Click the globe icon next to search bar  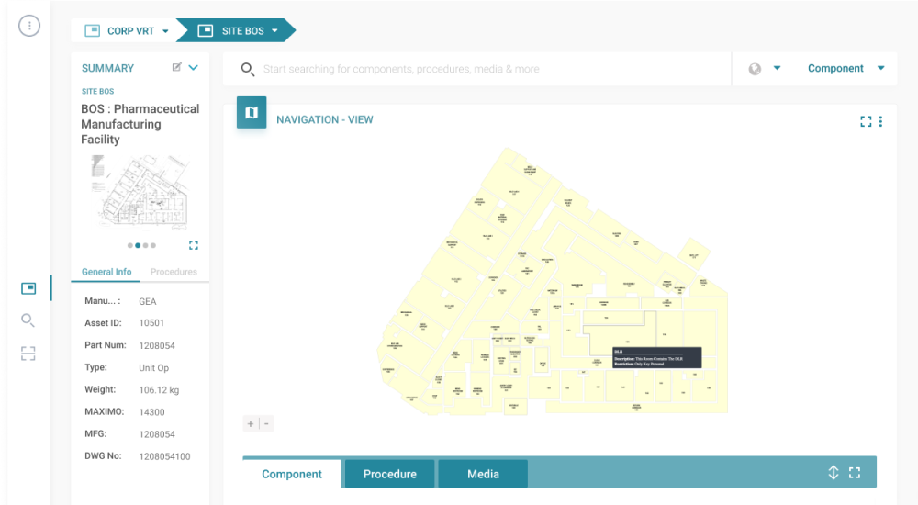(x=756, y=69)
